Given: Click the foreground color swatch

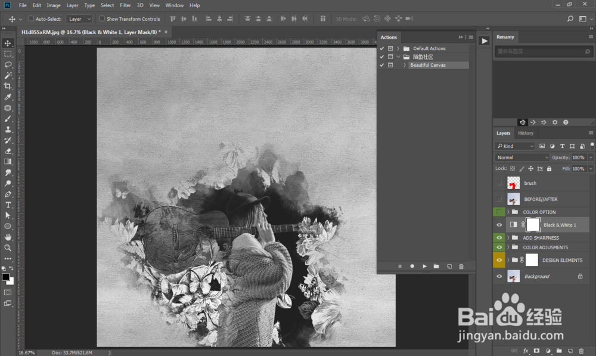Looking at the screenshot, I should [5, 277].
